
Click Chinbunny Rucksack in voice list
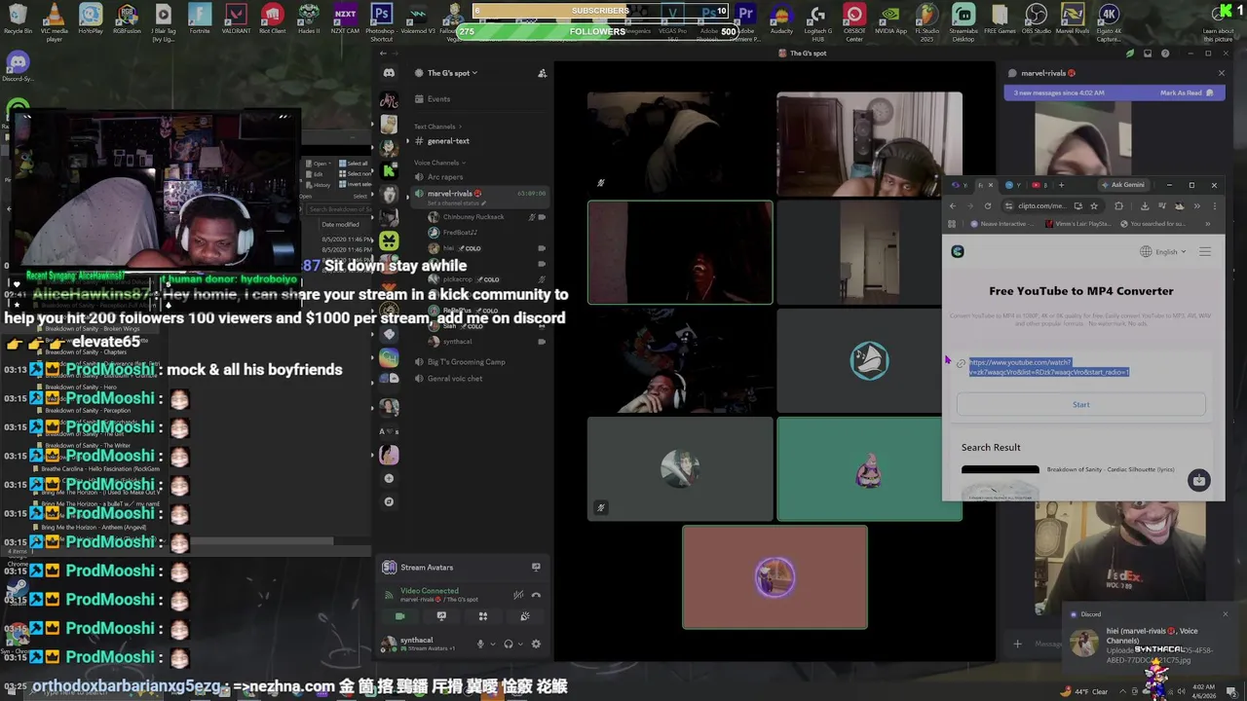[x=473, y=217]
